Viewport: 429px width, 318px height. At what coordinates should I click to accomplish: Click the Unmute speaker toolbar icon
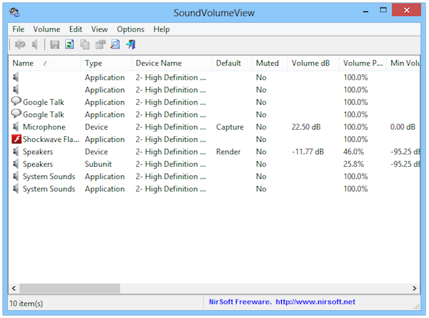coord(34,44)
